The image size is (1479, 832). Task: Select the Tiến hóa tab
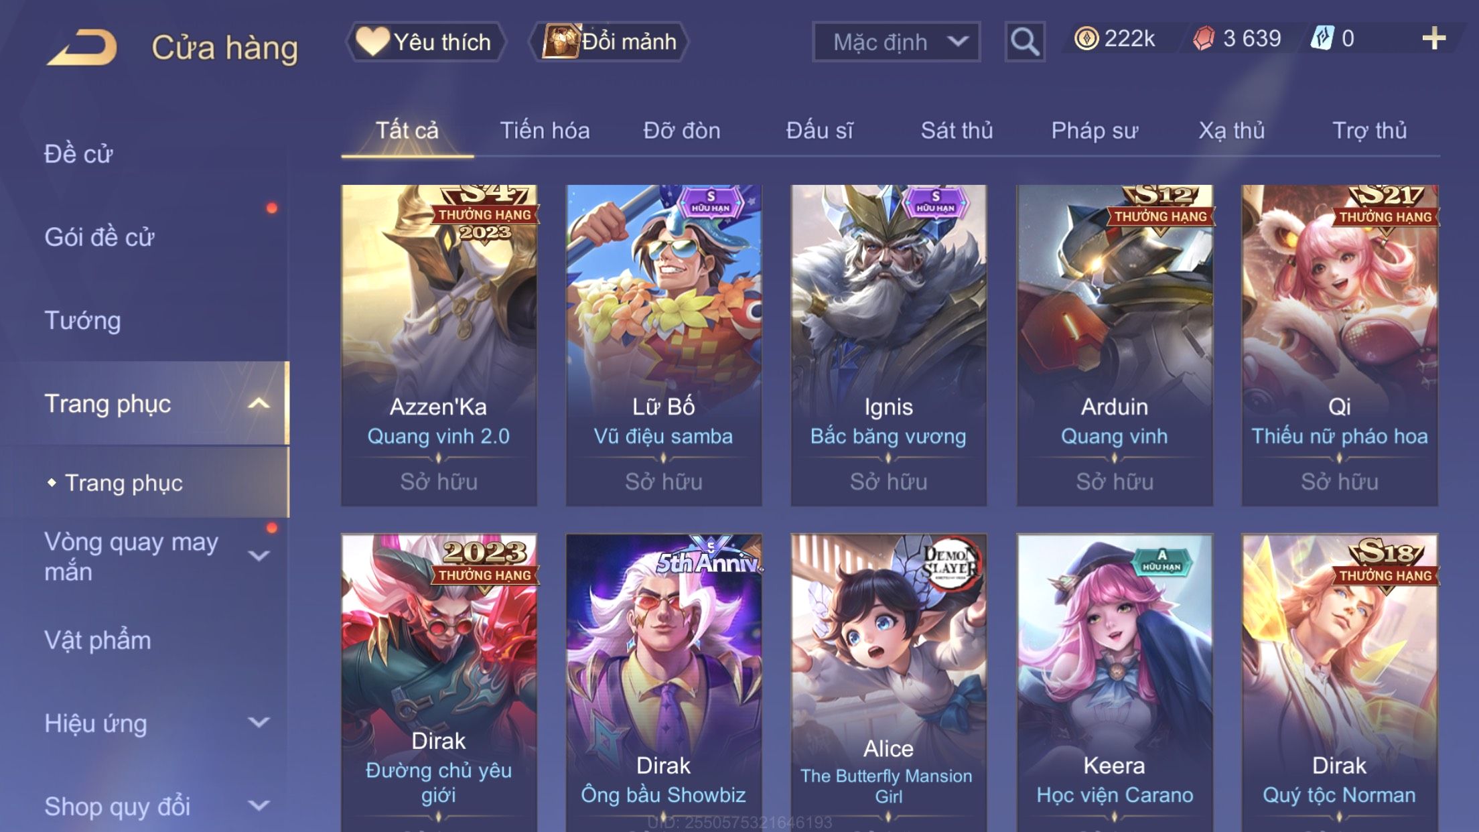545,130
